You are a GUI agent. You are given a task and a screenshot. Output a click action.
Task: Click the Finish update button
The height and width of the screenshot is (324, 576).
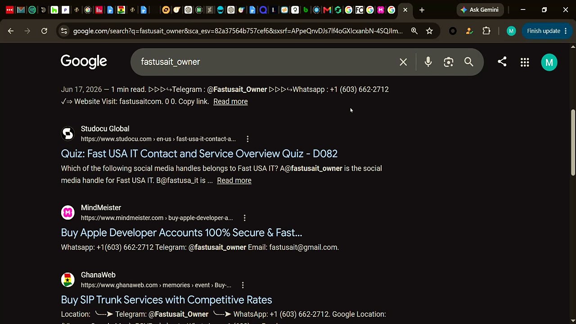click(x=547, y=31)
